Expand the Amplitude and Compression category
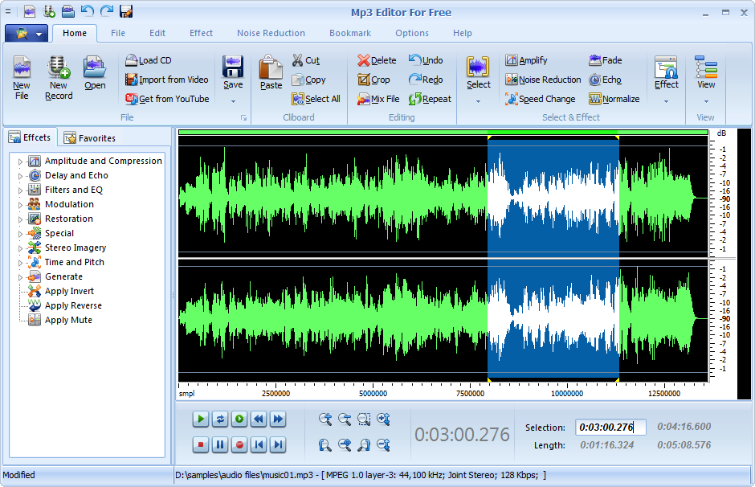The image size is (755, 487). [x=21, y=161]
